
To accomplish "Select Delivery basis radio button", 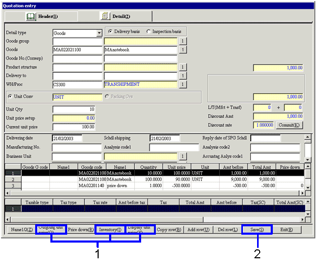I will [x=111, y=32].
